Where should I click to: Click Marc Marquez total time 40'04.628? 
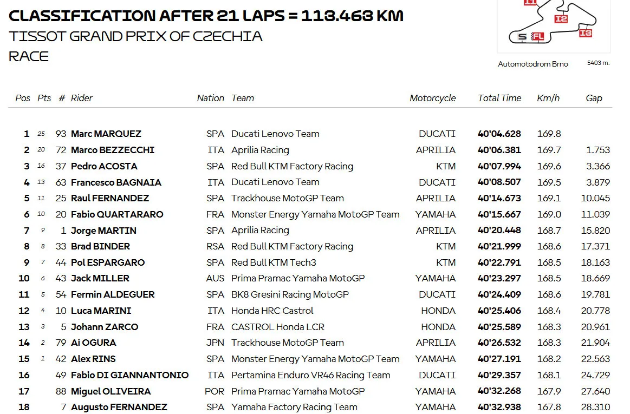coord(499,134)
